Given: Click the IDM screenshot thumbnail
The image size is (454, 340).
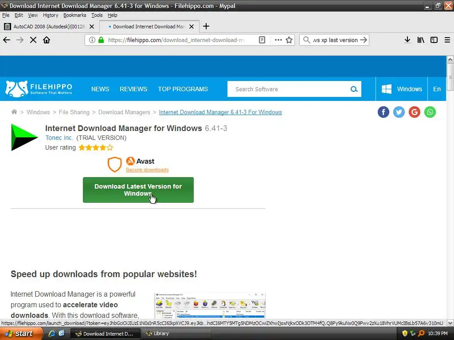Looking at the screenshot, I should click(x=210, y=305).
